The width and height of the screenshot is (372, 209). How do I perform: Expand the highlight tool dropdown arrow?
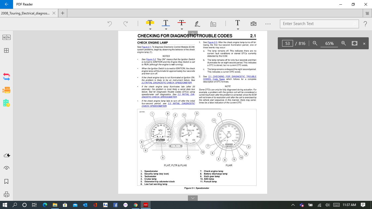(150, 29)
